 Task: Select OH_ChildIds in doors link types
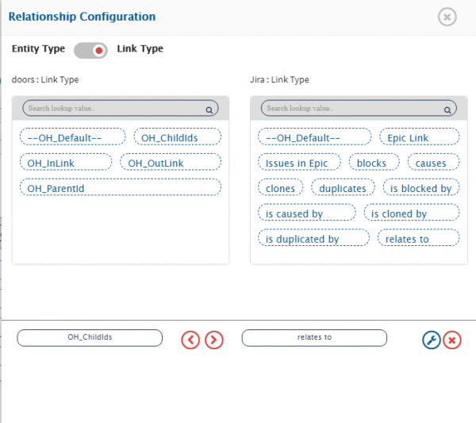pos(178,137)
